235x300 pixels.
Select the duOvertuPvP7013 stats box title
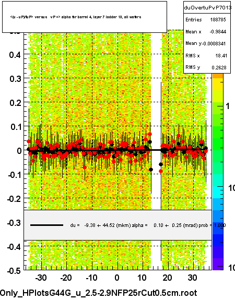click(x=207, y=8)
